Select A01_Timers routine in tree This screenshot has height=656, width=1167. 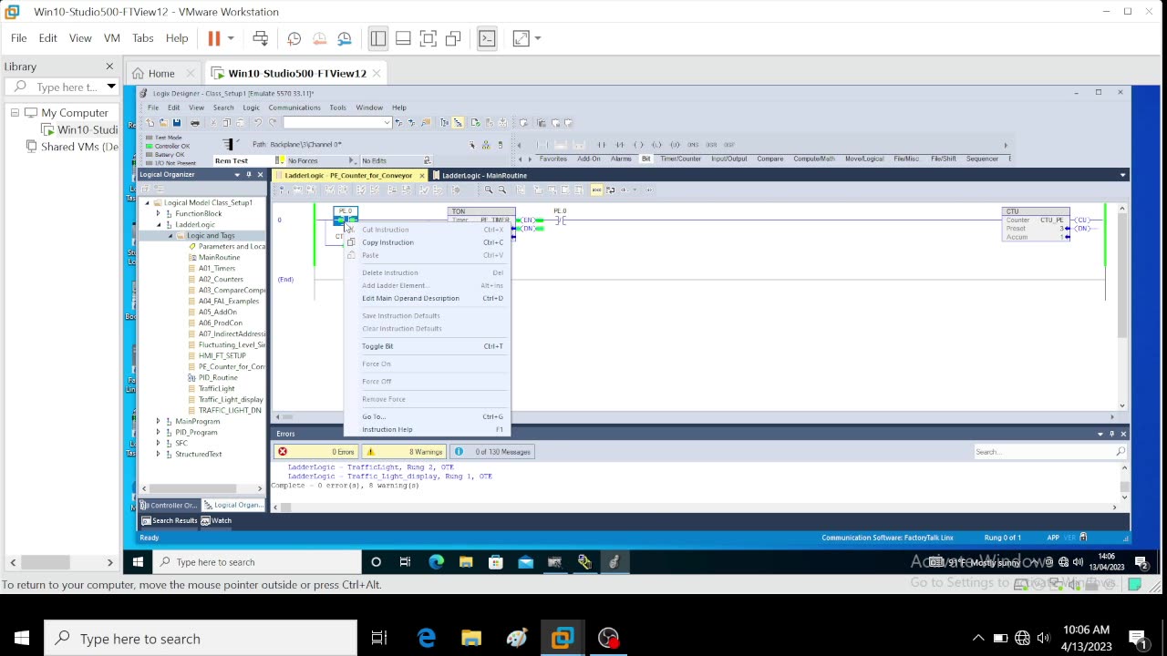pos(217,268)
